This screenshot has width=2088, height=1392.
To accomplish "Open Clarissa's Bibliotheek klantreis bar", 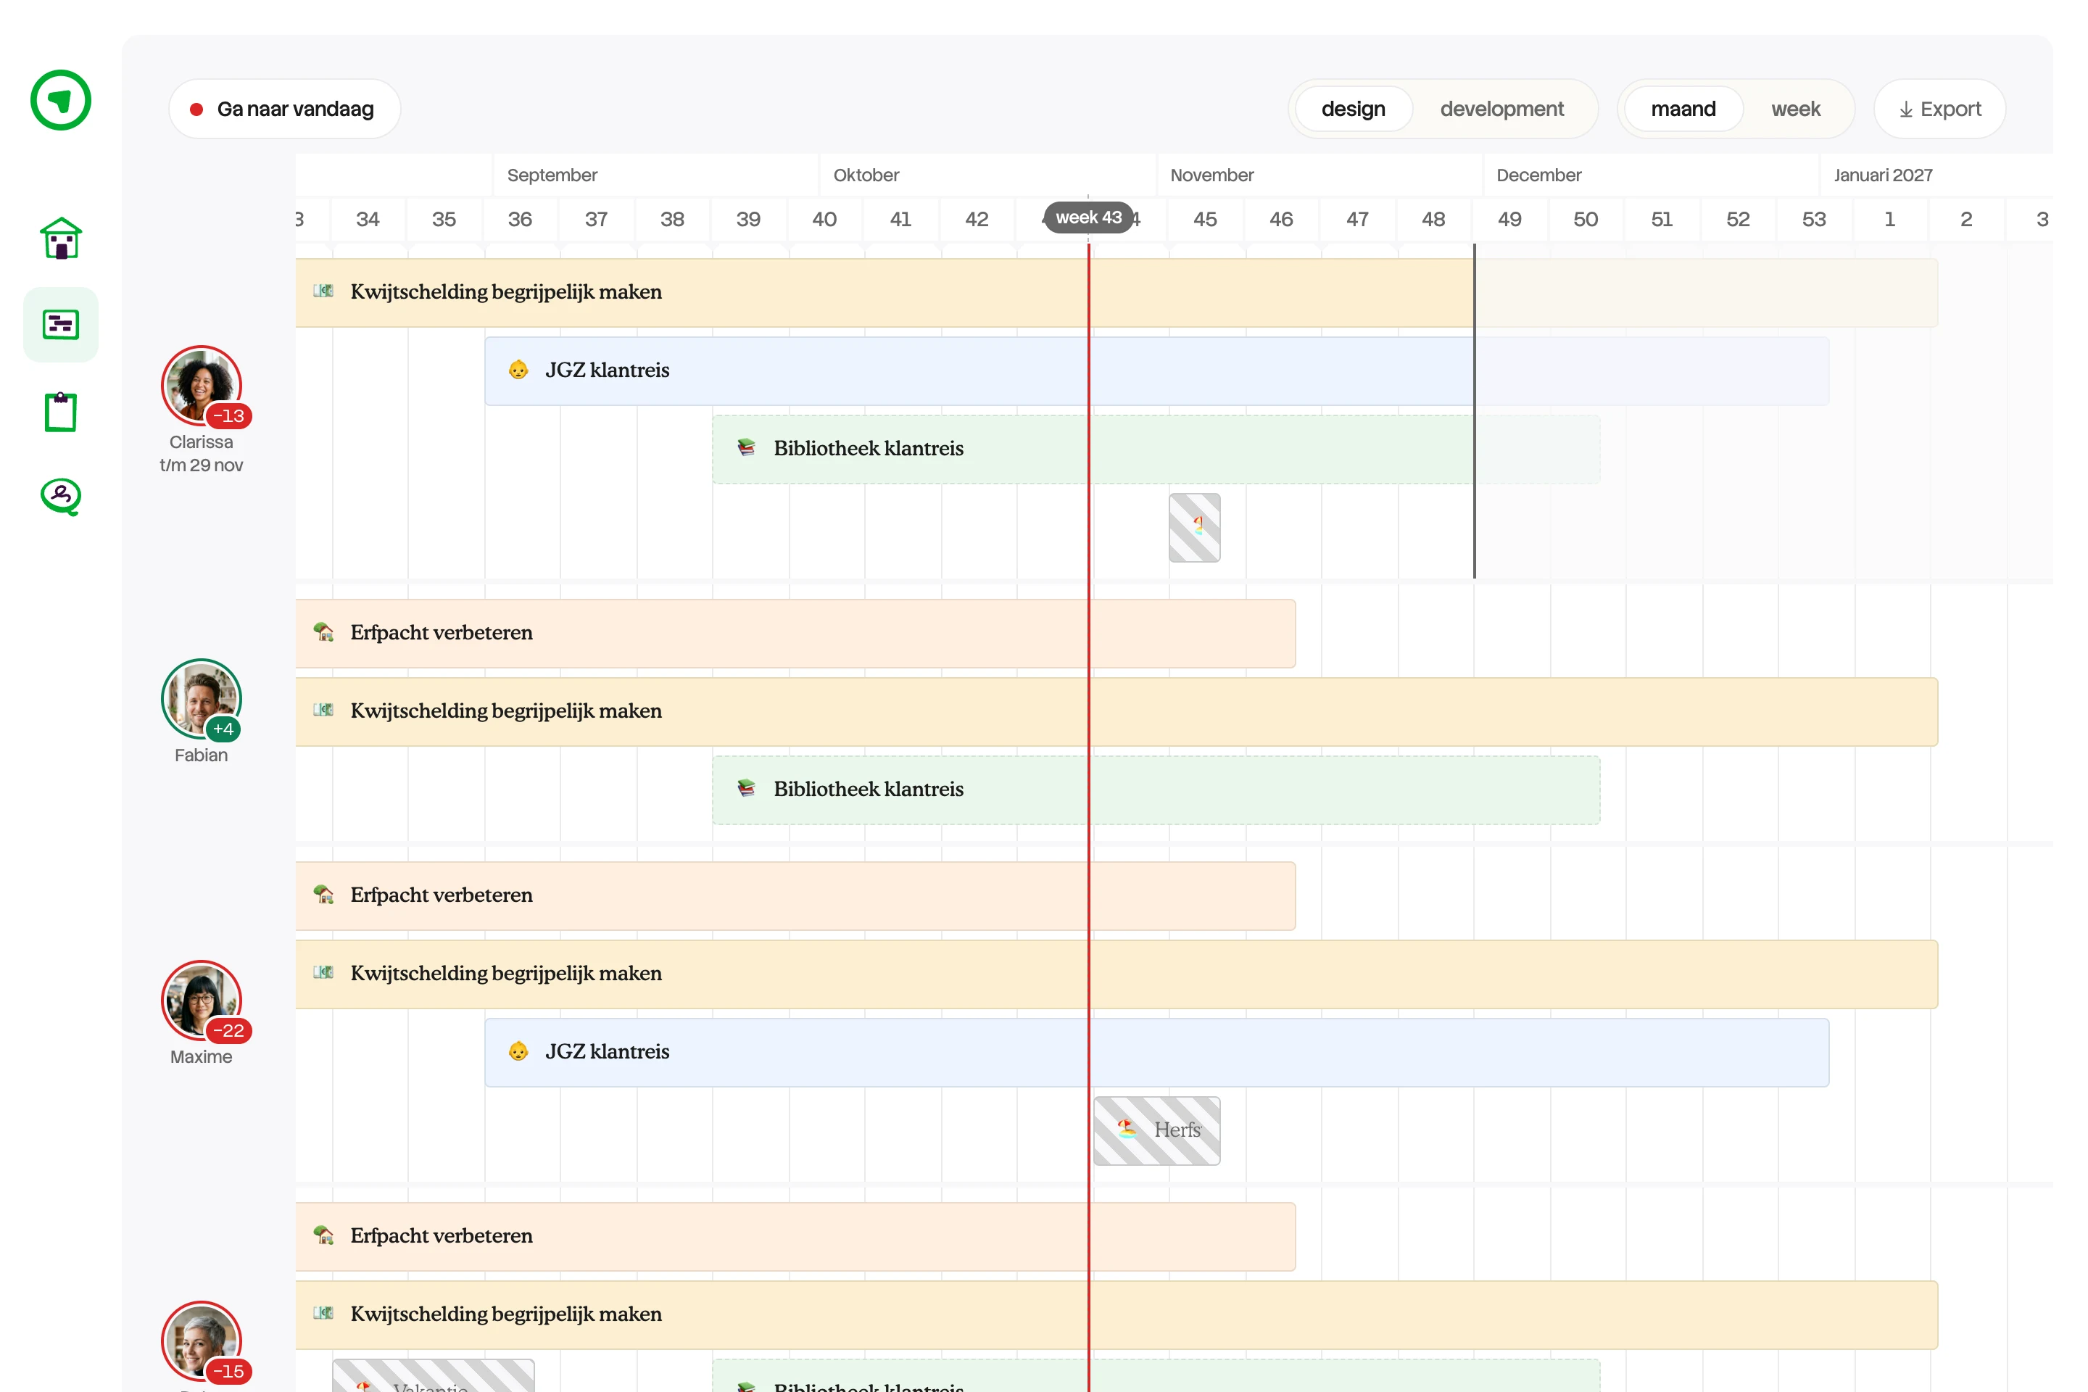I will click(1156, 449).
